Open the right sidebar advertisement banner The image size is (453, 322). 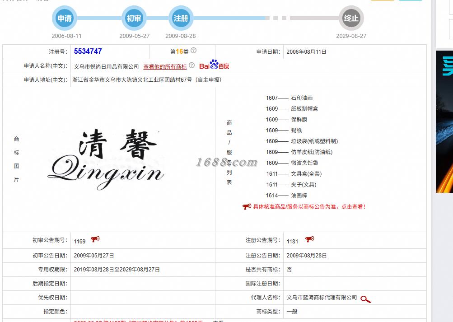pyautogui.click(x=444, y=121)
